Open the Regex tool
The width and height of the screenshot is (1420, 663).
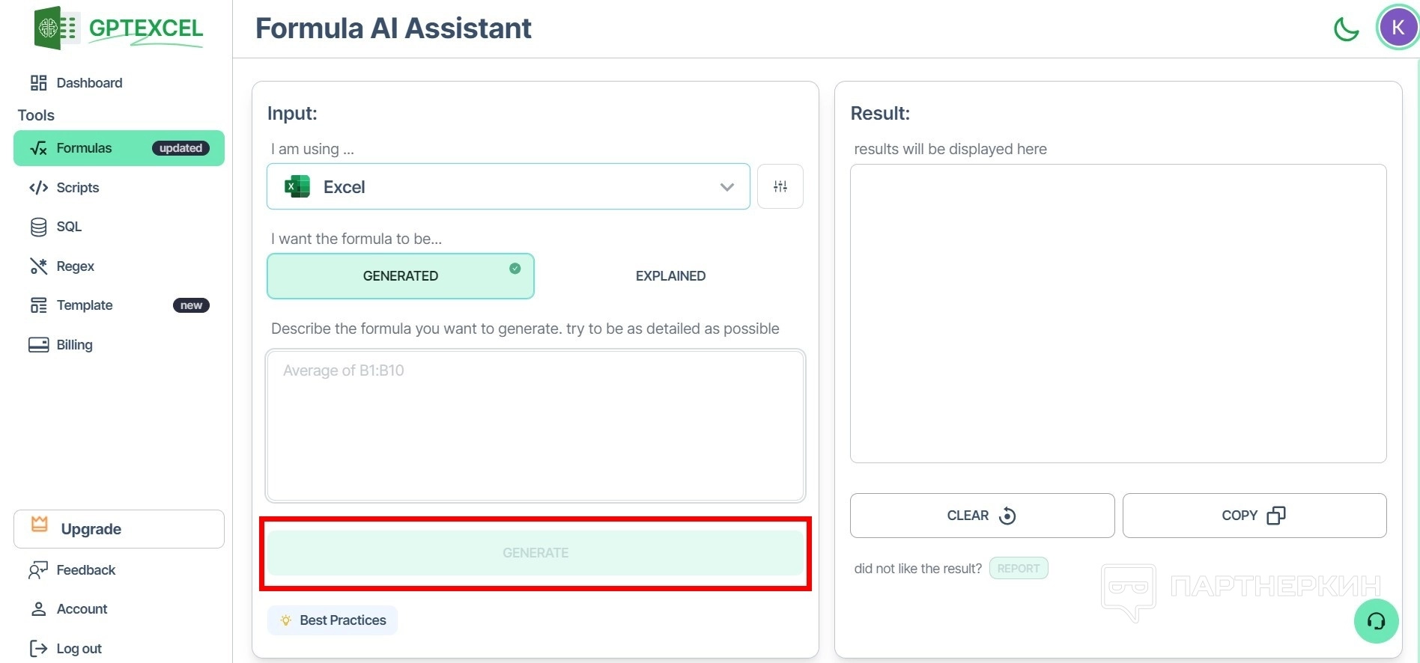click(x=75, y=266)
